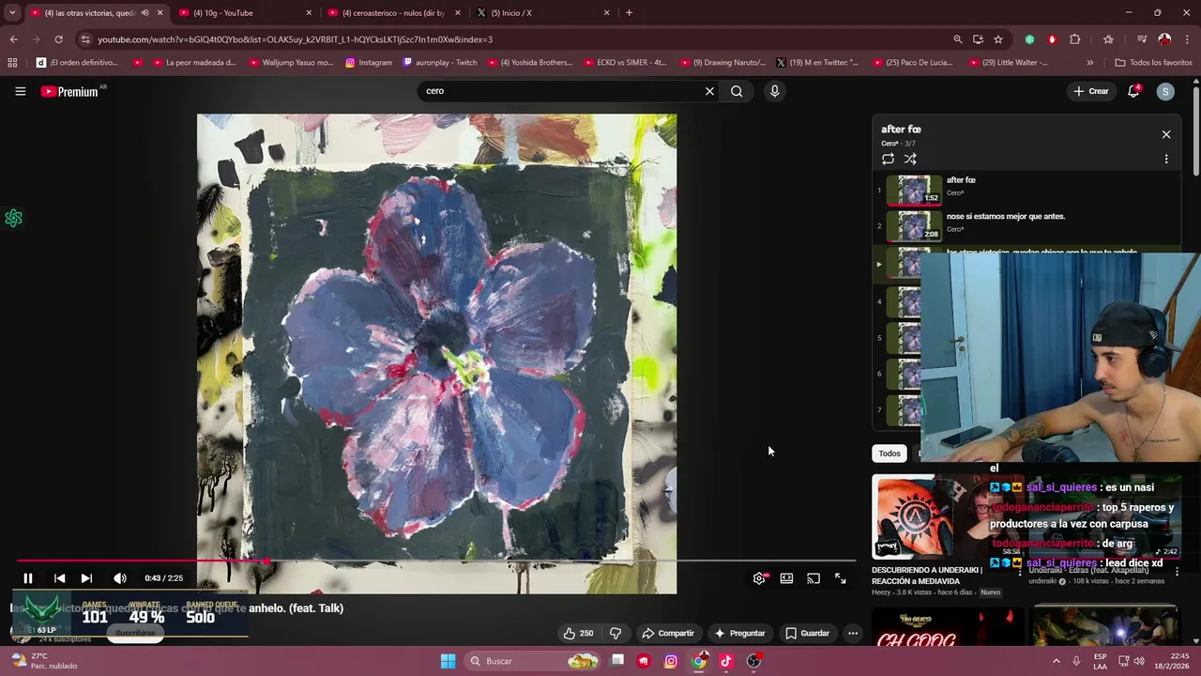Open a new browser tab
The width and height of the screenshot is (1201, 676).
(x=629, y=13)
